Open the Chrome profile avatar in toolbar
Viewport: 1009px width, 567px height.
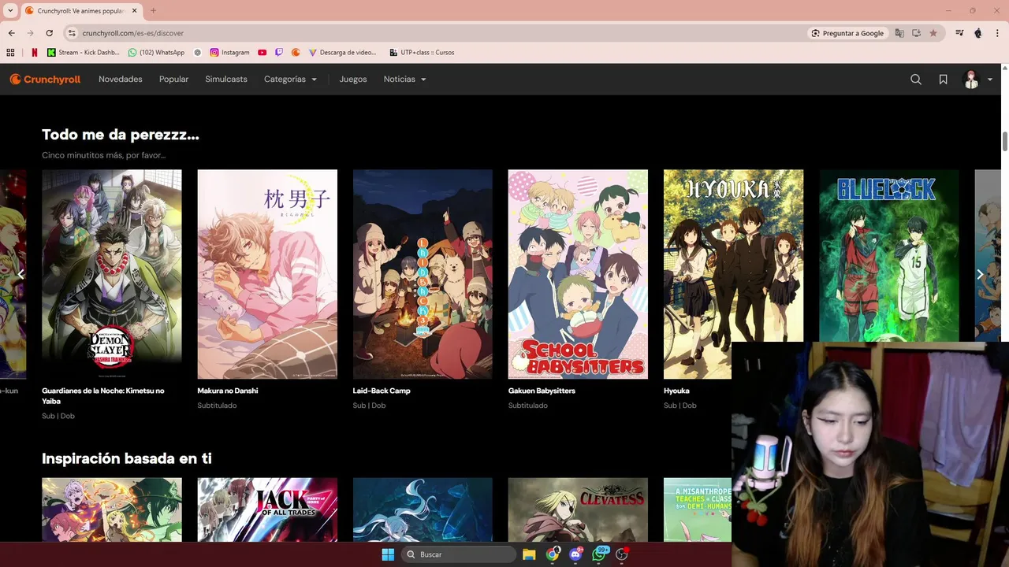(x=978, y=33)
